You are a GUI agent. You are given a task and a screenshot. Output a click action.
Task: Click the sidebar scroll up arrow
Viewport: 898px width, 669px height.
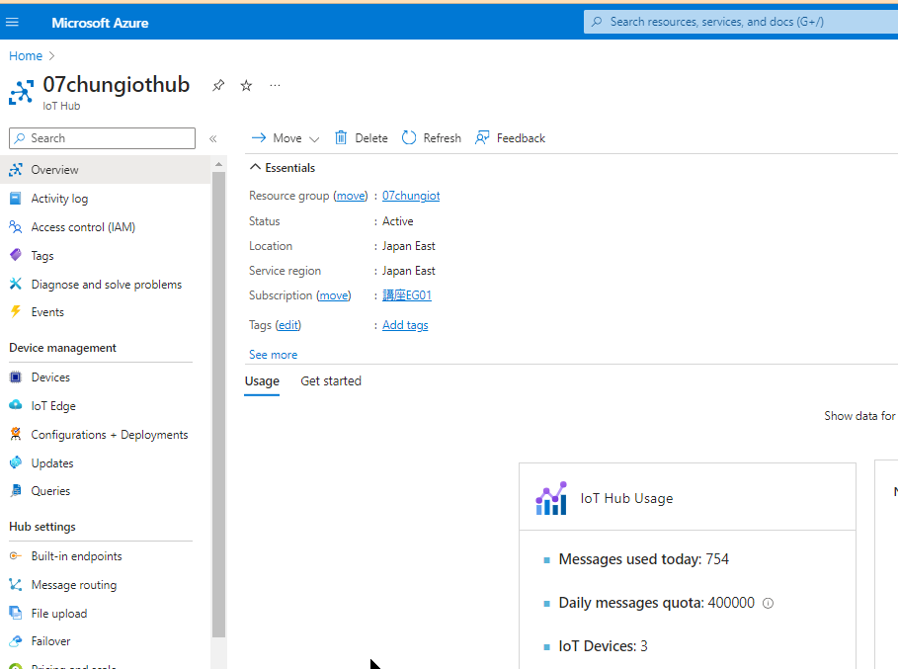click(218, 165)
